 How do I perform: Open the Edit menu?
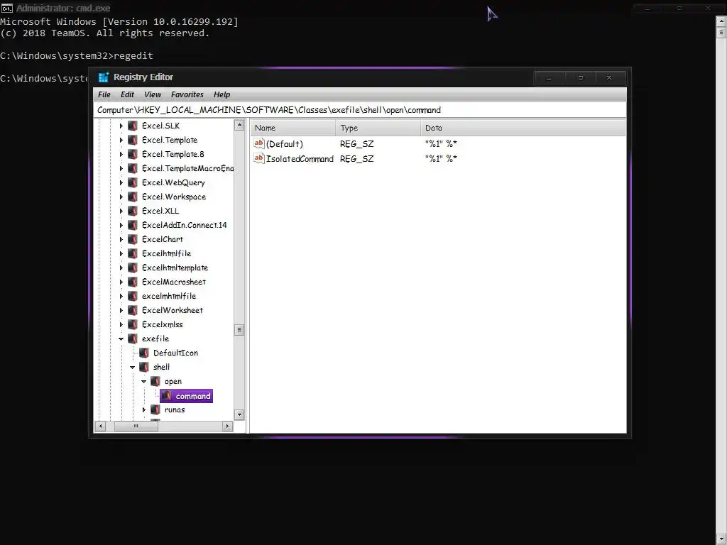[127, 94]
